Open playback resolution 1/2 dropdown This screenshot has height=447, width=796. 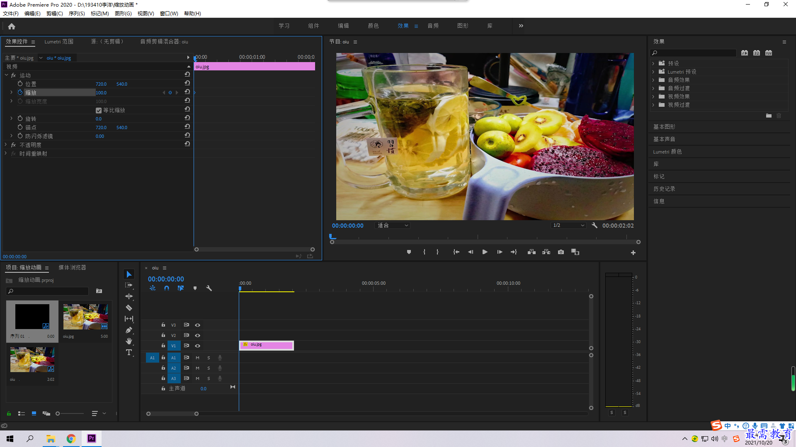point(568,226)
